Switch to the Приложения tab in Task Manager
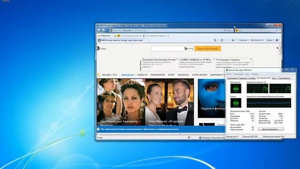Viewport: 300px width, 169px height. pos(232,78)
